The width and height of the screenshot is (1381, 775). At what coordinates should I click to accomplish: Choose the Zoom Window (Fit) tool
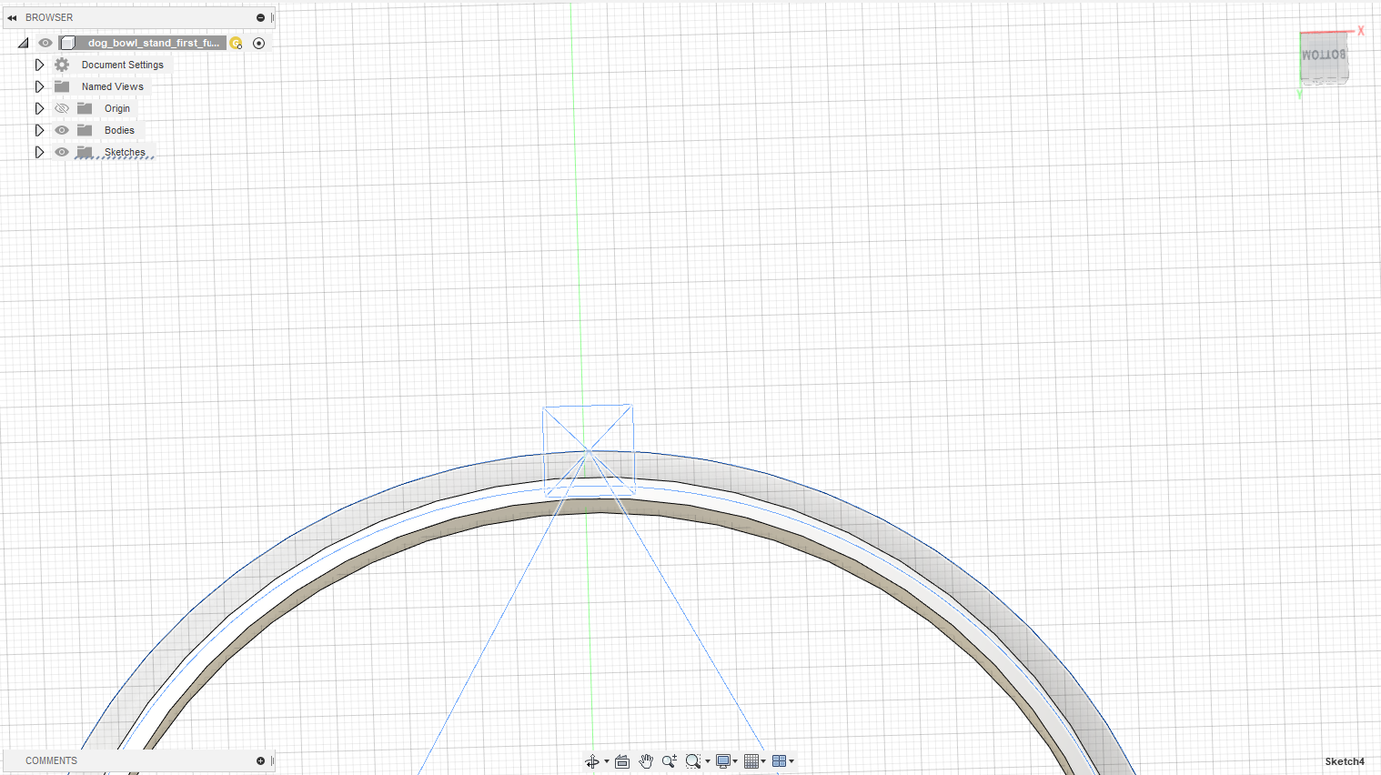(693, 761)
